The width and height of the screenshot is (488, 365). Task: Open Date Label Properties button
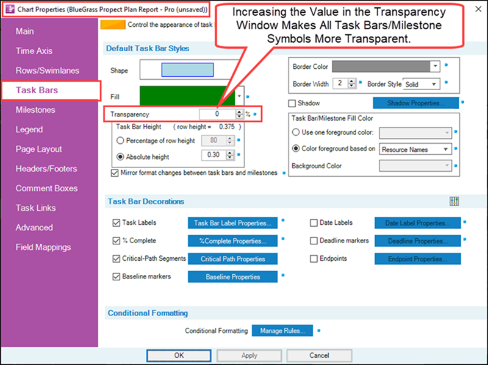(418, 223)
